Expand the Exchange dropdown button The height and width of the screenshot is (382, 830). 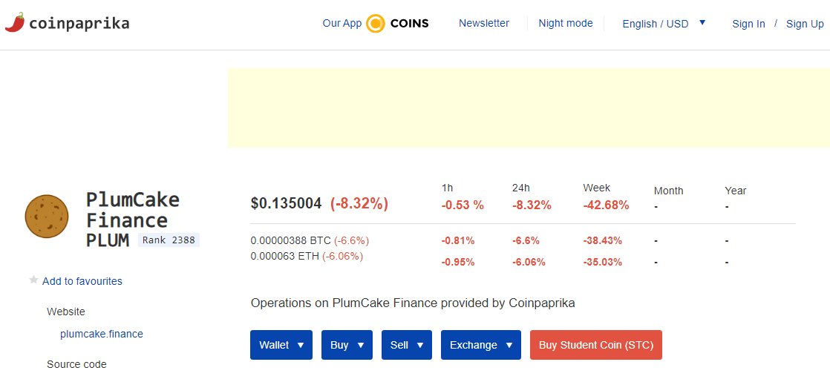pyautogui.click(x=480, y=345)
